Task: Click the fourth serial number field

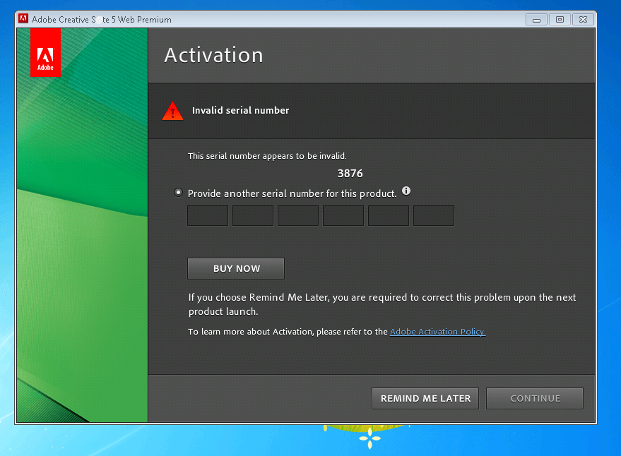Action: (343, 215)
